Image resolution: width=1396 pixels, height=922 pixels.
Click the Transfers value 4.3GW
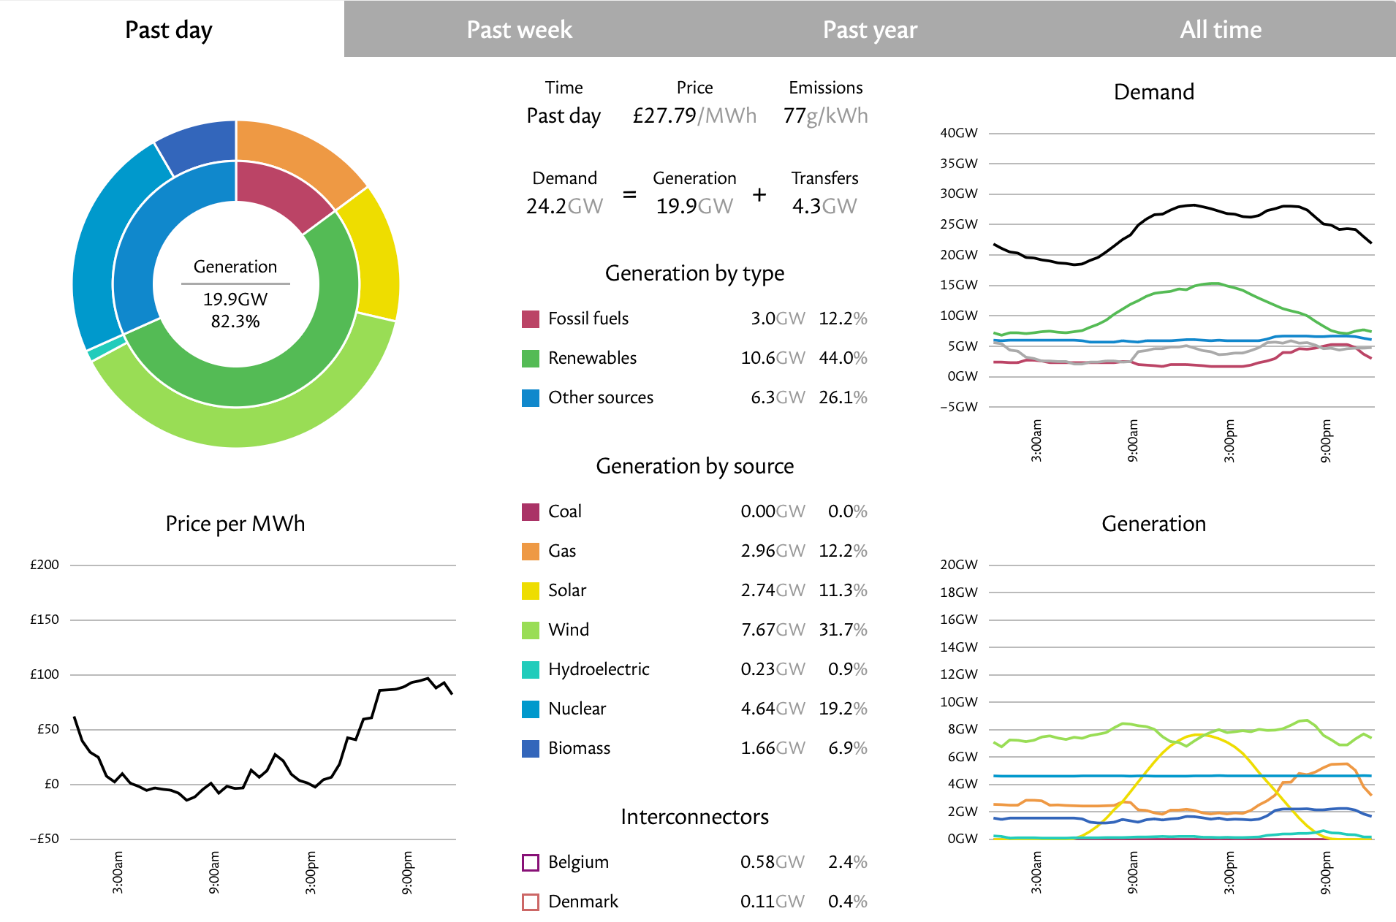[x=824, y=207]
